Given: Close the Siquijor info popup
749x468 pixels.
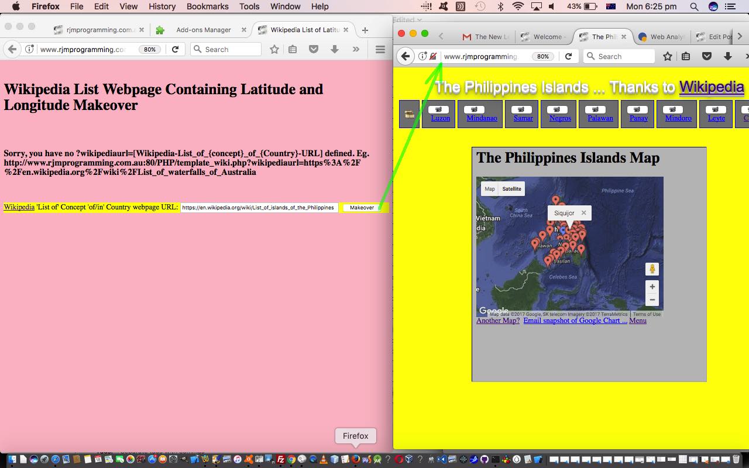Looking at the screenshot, I should click(x=583, y=213).
